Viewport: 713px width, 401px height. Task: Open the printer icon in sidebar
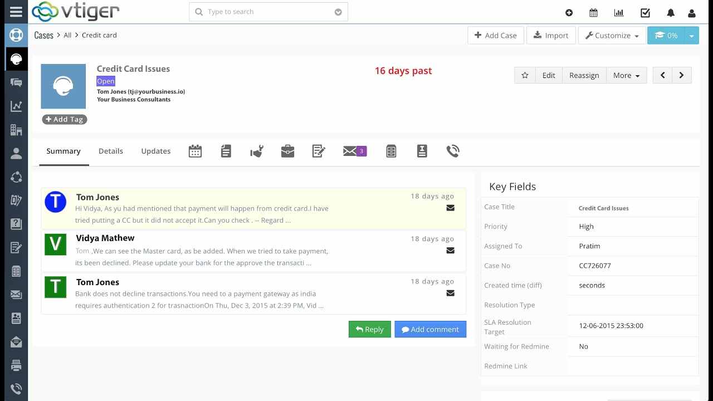(16, 365)
